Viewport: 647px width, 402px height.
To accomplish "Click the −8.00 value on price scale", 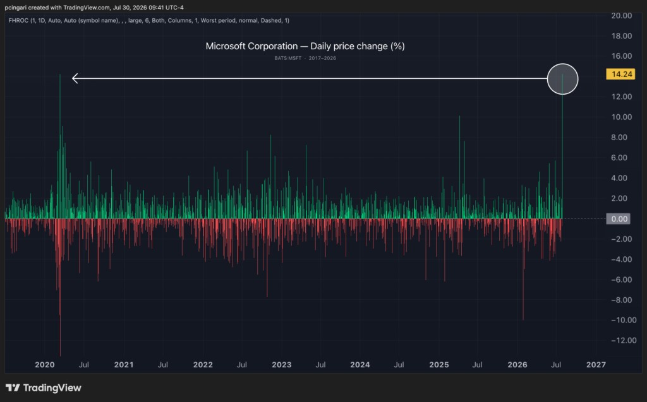I will (622, 300).
